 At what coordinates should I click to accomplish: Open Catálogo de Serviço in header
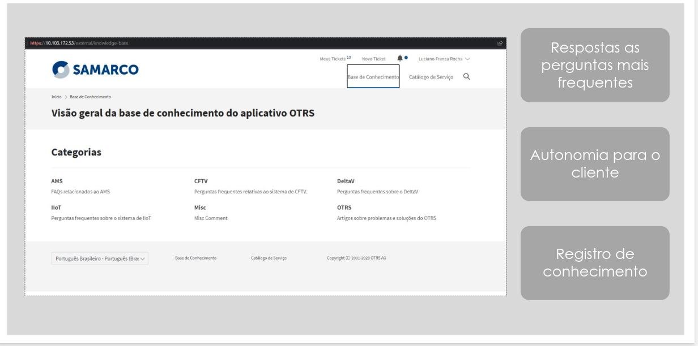point(431,77)
